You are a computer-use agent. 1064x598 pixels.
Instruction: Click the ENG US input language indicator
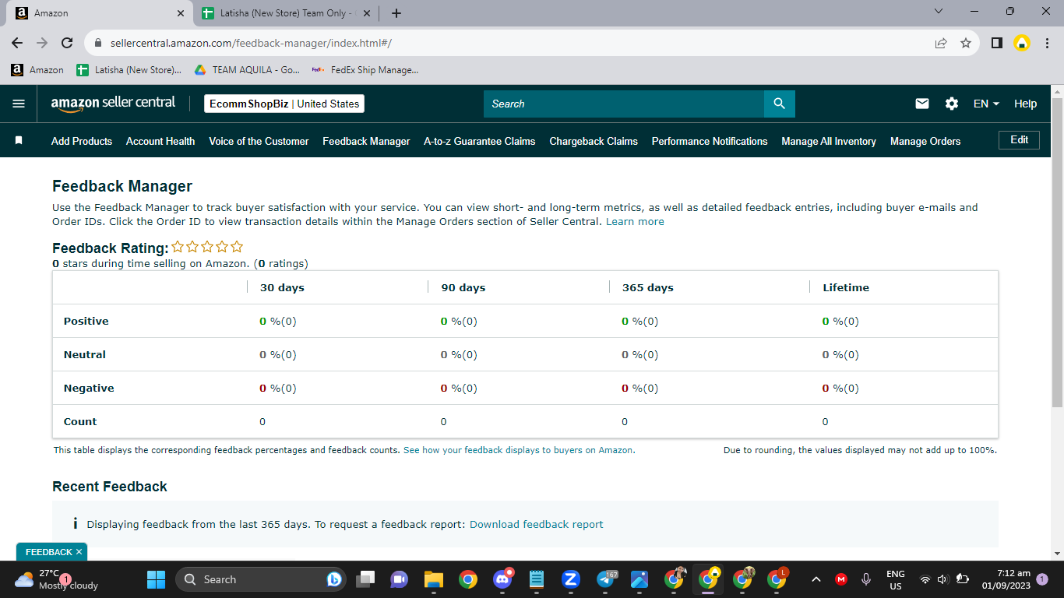click(896, 579)
